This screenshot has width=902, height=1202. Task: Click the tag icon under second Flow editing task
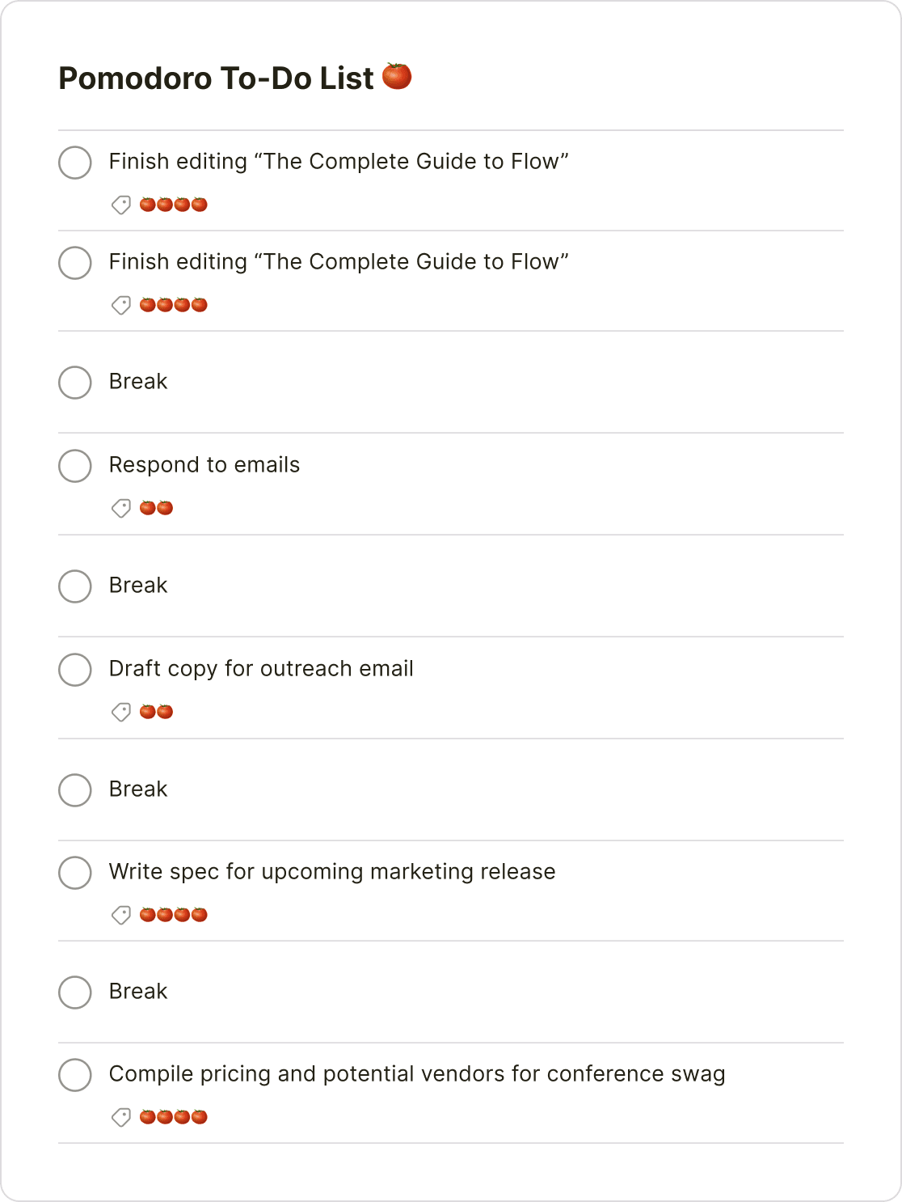point(121,305)
